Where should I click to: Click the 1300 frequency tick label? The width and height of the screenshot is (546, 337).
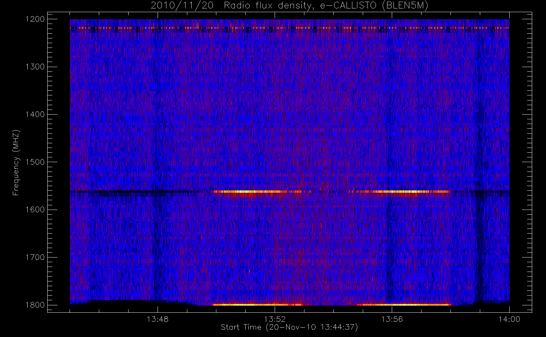pos(35,67)
